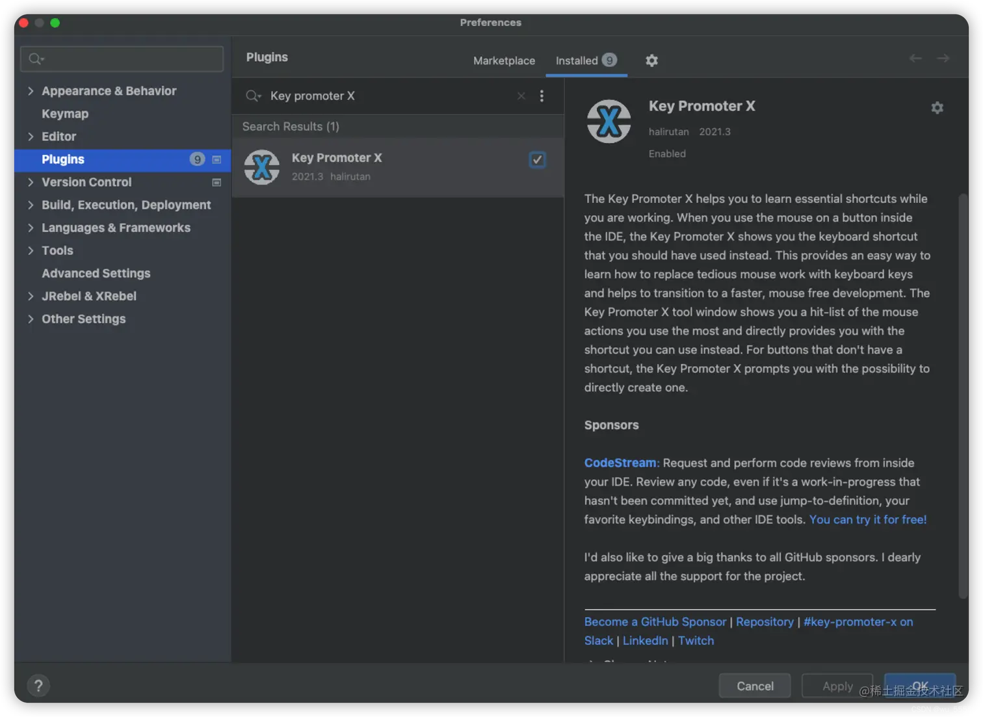Screen dimensions: 983x717
Task: Click the Sponsors heading
Action: [x=611, y=425]
